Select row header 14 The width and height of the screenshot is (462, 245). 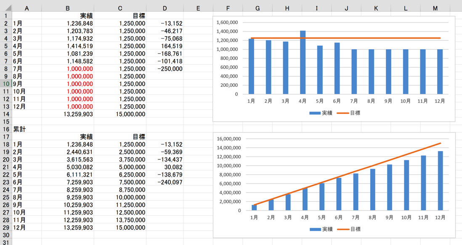click(6, 114)
